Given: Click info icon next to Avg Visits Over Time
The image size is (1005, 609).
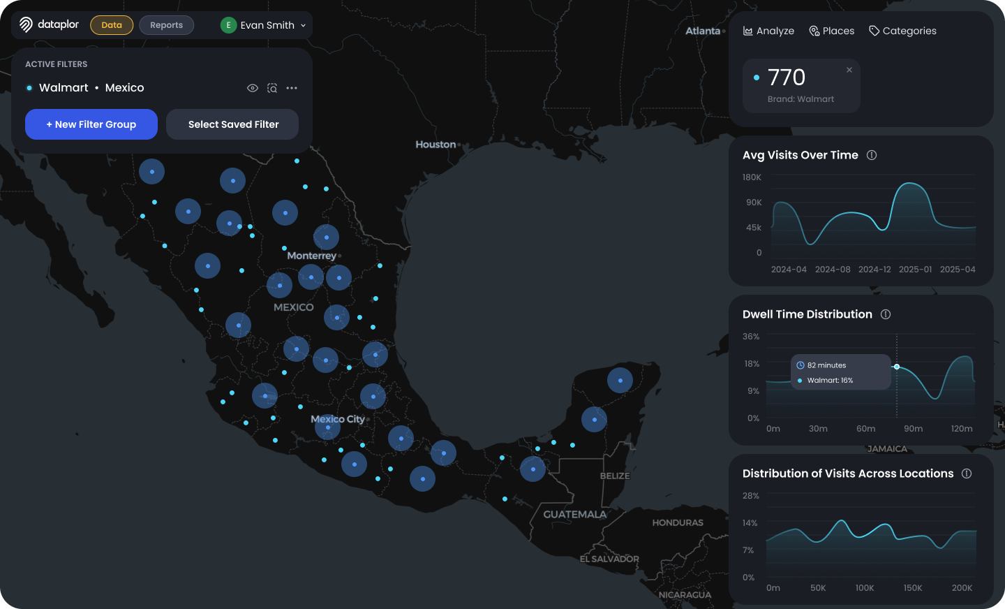Looking at the screenshot, I should 872,155.
